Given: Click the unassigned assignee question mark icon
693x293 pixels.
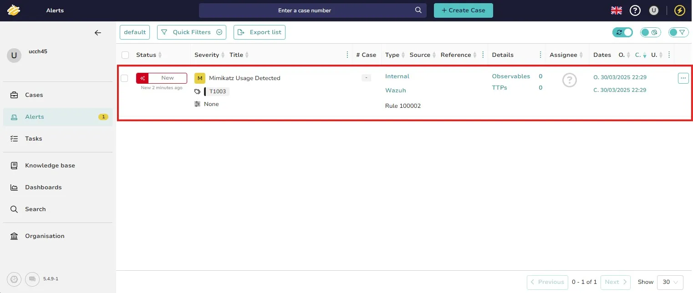Looking at the screenshot, I should 569,81.
